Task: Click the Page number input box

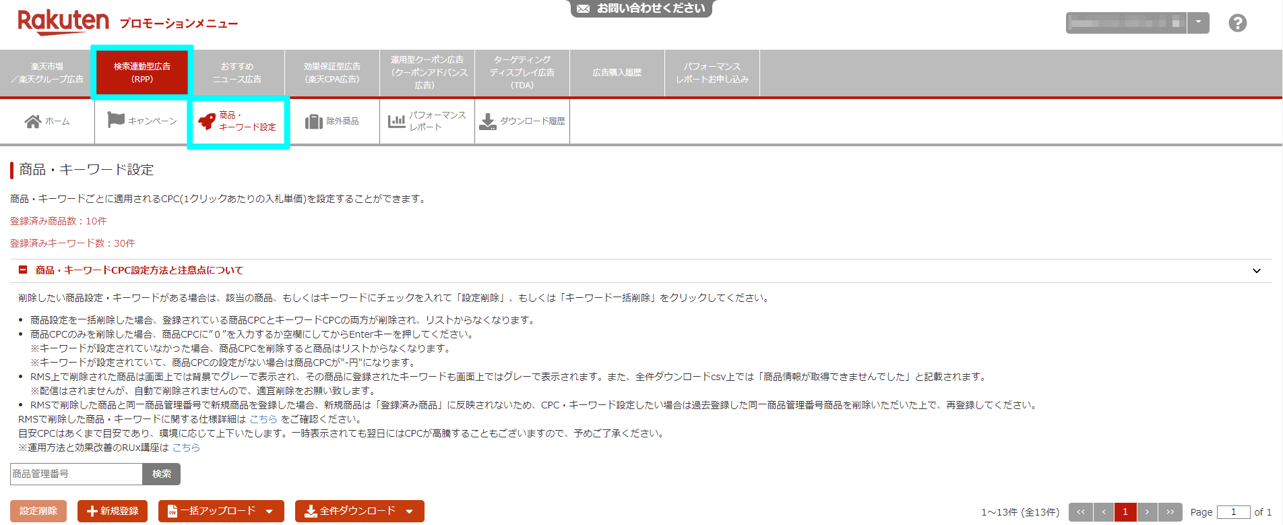Action: coord(1233,512)
